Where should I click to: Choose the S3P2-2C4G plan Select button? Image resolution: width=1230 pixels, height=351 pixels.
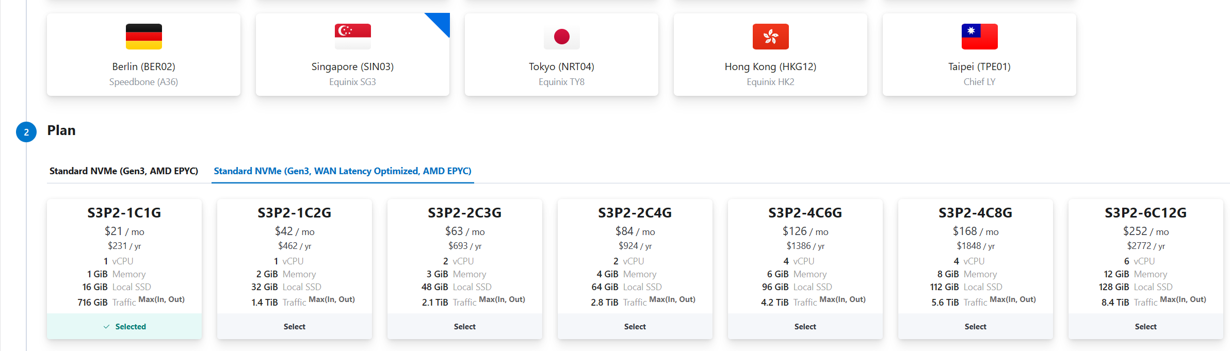pyautogui.click(x=635, y=327)
